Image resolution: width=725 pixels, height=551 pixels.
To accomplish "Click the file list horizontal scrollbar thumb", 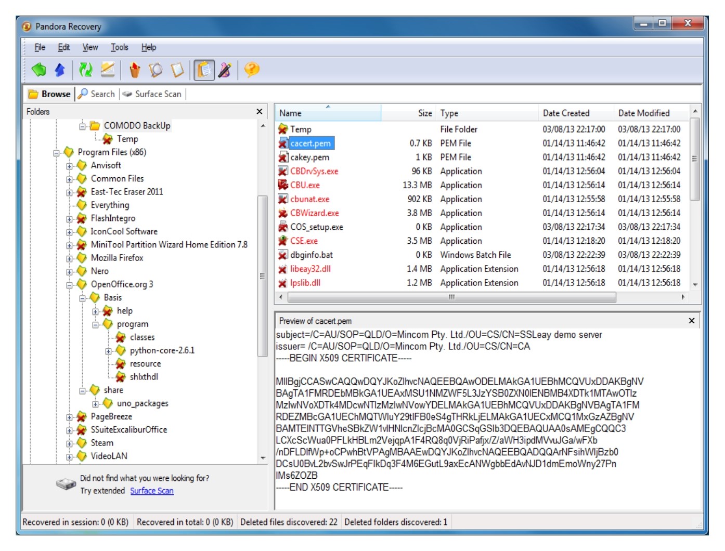I will tap(451, 297).
